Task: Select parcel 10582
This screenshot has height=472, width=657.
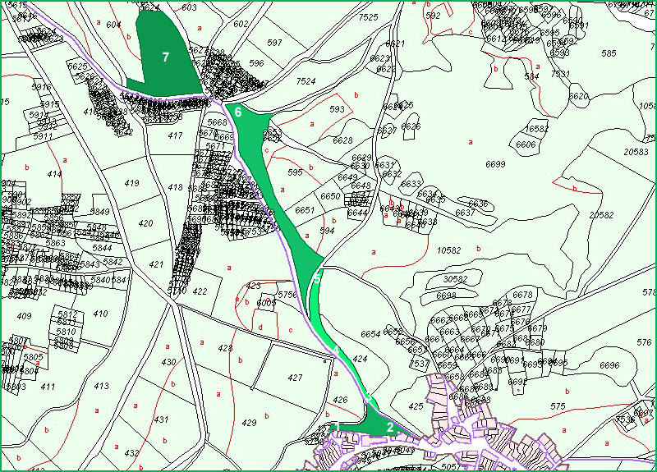Action: pyautogui.click(x=448, y=250)
